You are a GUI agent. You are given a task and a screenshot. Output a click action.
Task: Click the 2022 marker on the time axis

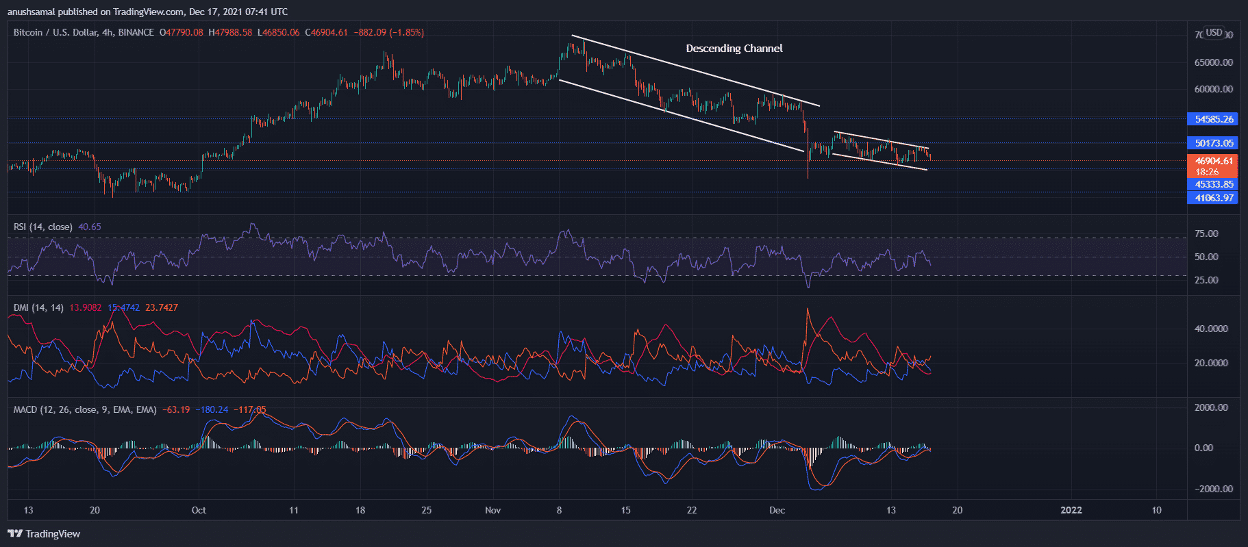tap(1071, 510)
